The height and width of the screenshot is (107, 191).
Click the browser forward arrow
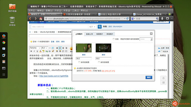click(x=35, y=19)
